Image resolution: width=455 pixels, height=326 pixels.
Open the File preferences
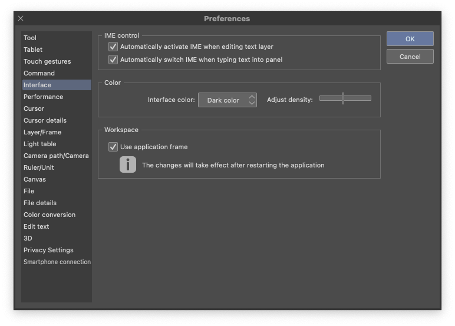coord(57,191)
